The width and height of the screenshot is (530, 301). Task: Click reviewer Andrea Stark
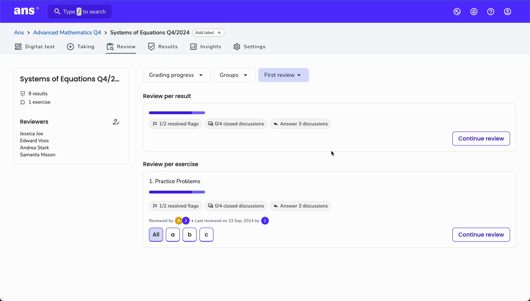pyautogui.click(x=34, y=148)
